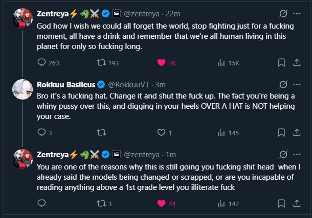Reply to Zentreya's first tweet
The image size is (312, 218).
pyautogui.click(x=42, y=63)
